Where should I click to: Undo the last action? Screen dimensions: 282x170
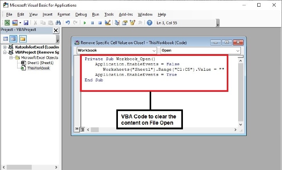tap(68, 23)
